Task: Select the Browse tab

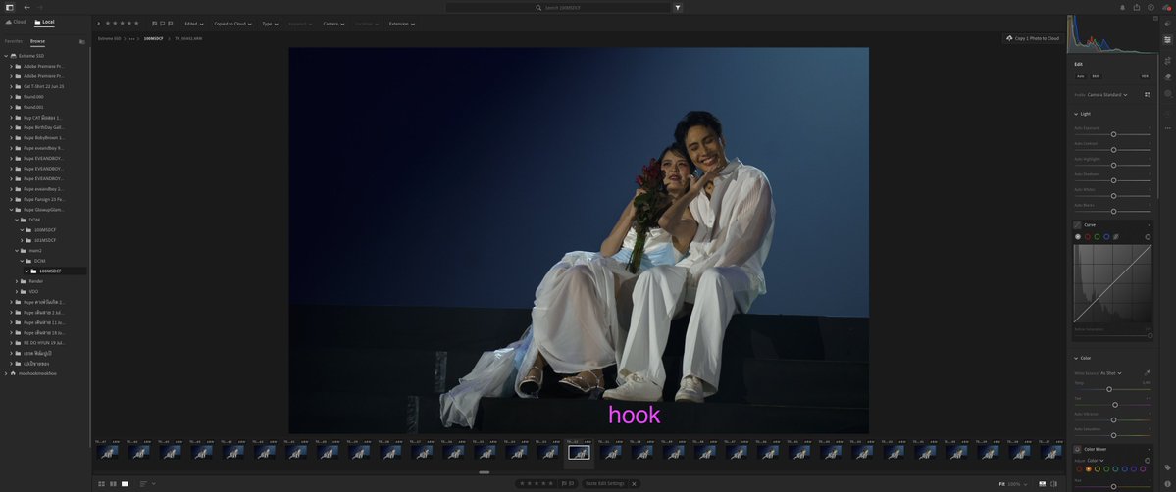Action: (x=37, y=41)
